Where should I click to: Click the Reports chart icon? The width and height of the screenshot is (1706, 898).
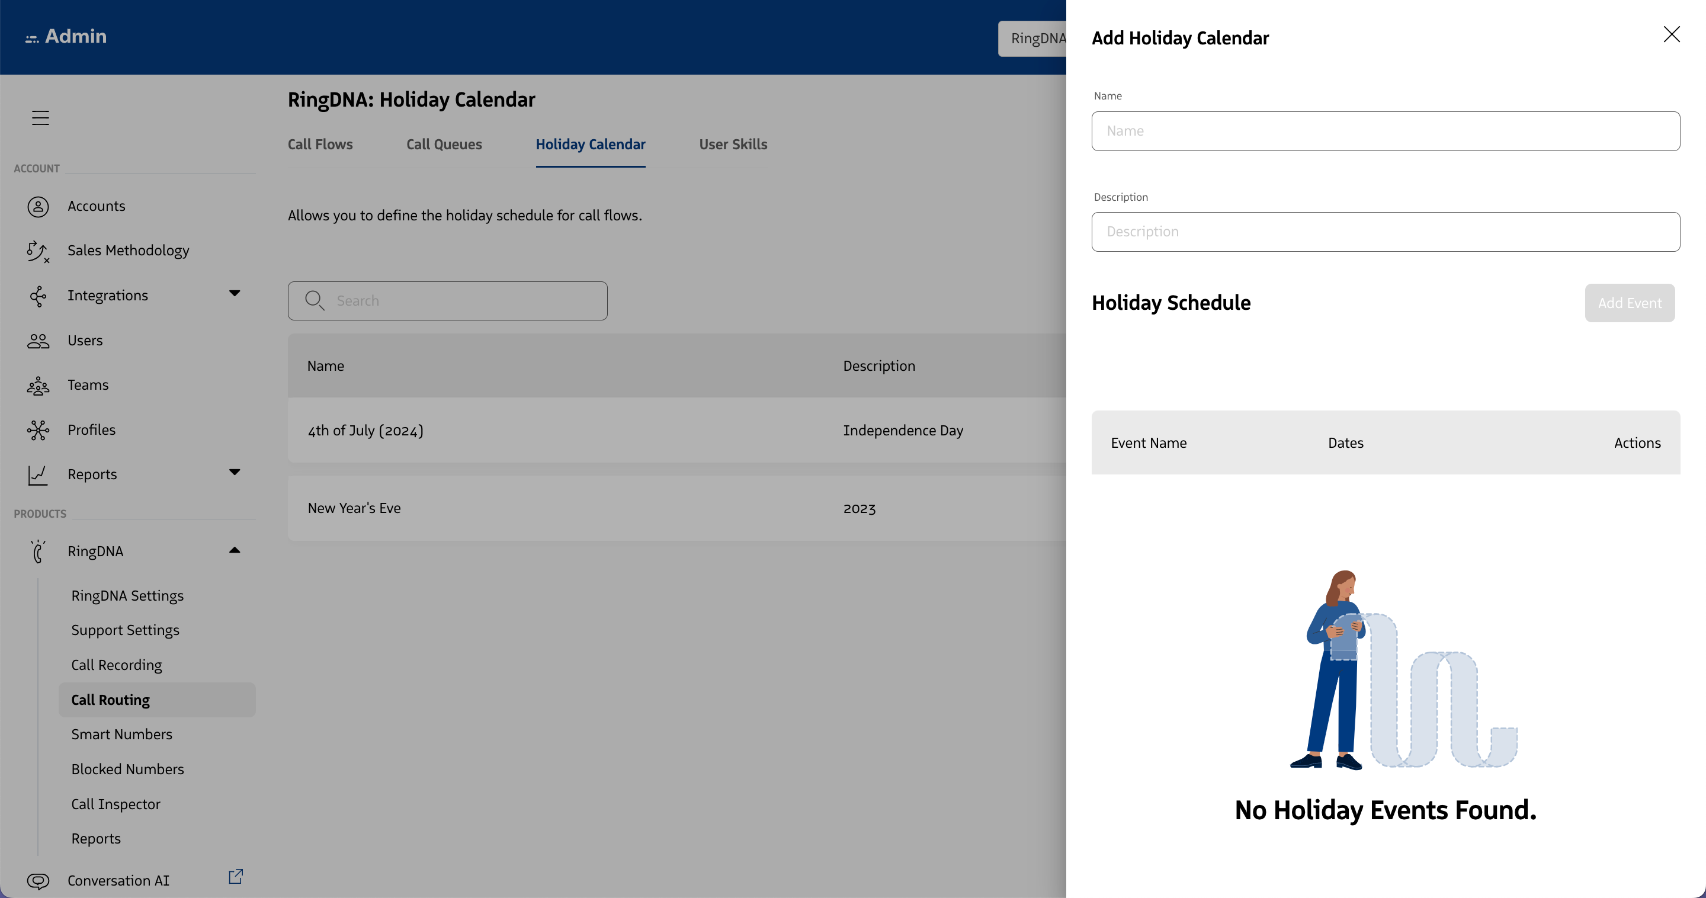pos(38,474)
